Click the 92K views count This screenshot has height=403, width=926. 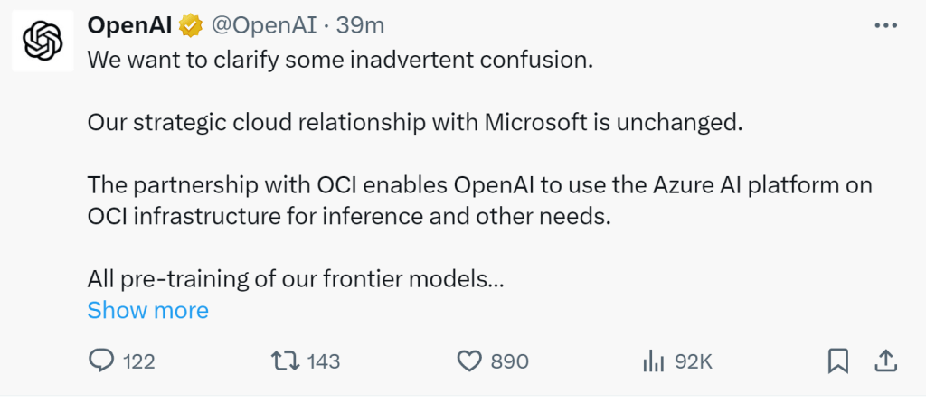pyautogui.click(x=694, y=361)
